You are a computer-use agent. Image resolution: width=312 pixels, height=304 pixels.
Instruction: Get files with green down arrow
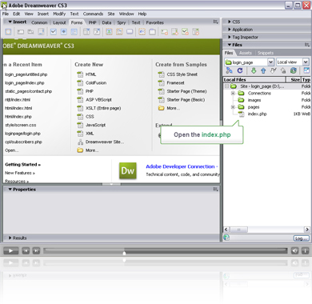tap(254, 70)
